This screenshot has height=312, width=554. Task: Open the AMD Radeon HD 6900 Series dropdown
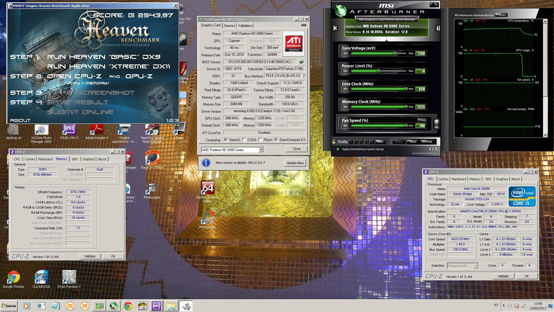click(261, 150)
